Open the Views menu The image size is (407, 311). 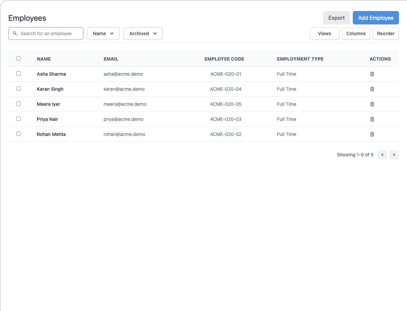pyautogui.click(x=325, y=33)
